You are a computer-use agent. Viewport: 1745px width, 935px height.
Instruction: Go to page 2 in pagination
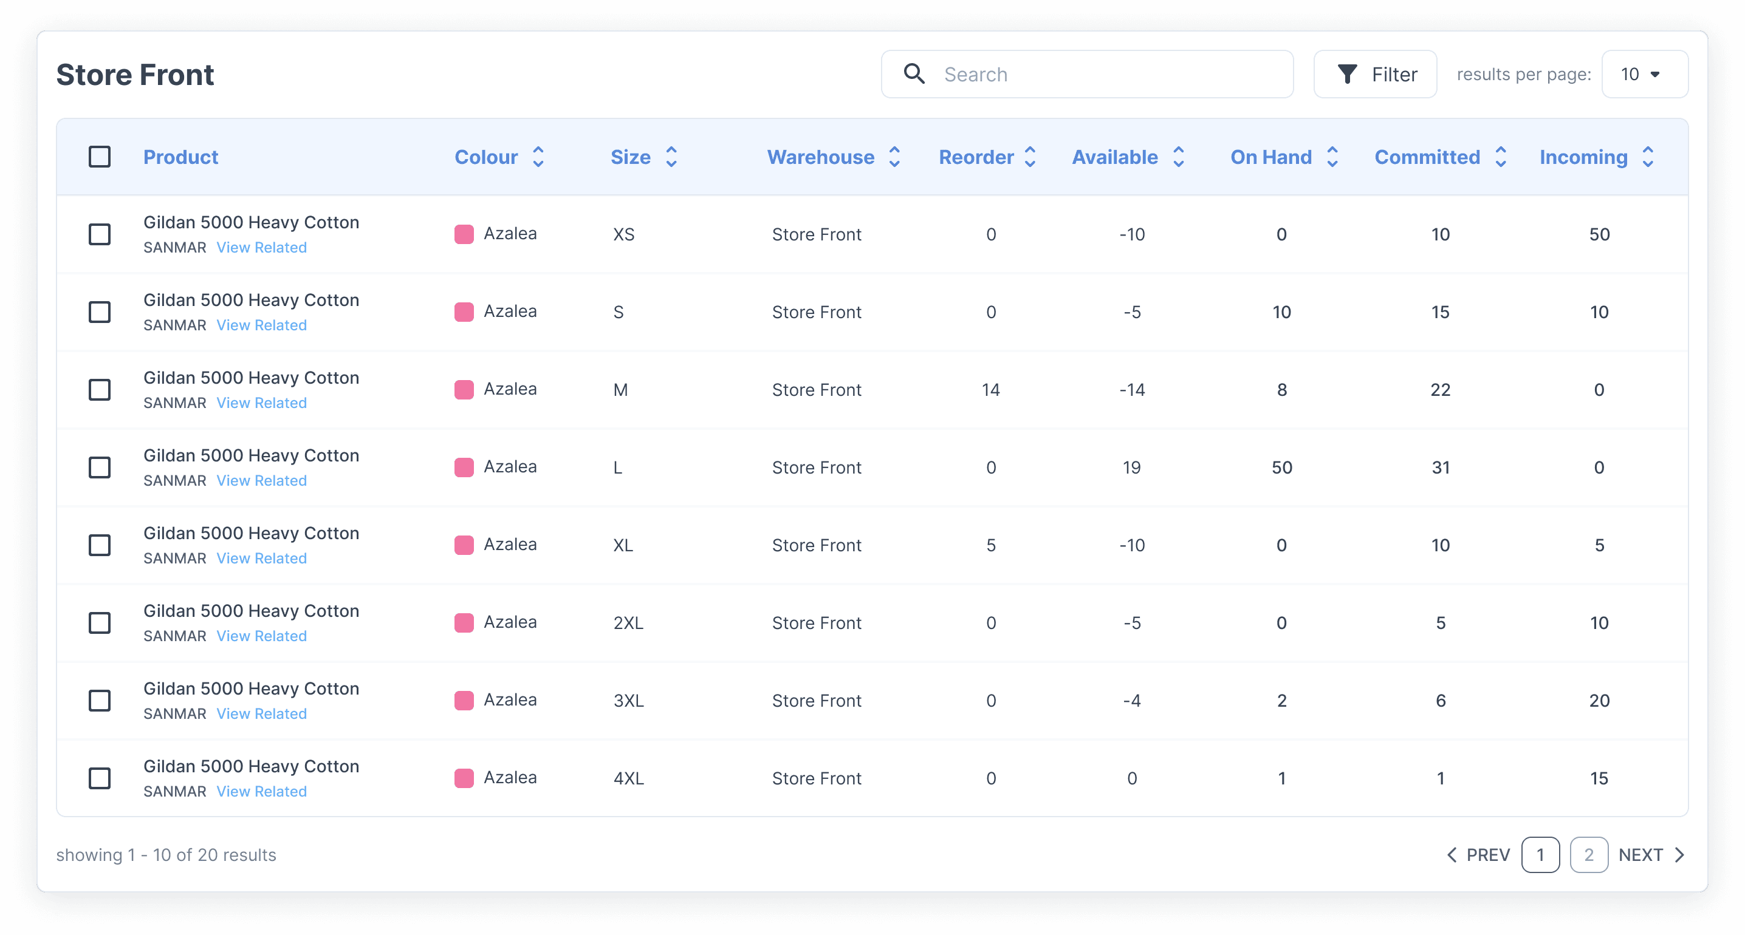pyautogui.click(x=1588, y=854)
